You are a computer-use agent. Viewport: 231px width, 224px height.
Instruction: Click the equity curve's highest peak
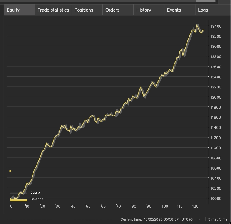(x=198, y=25)
